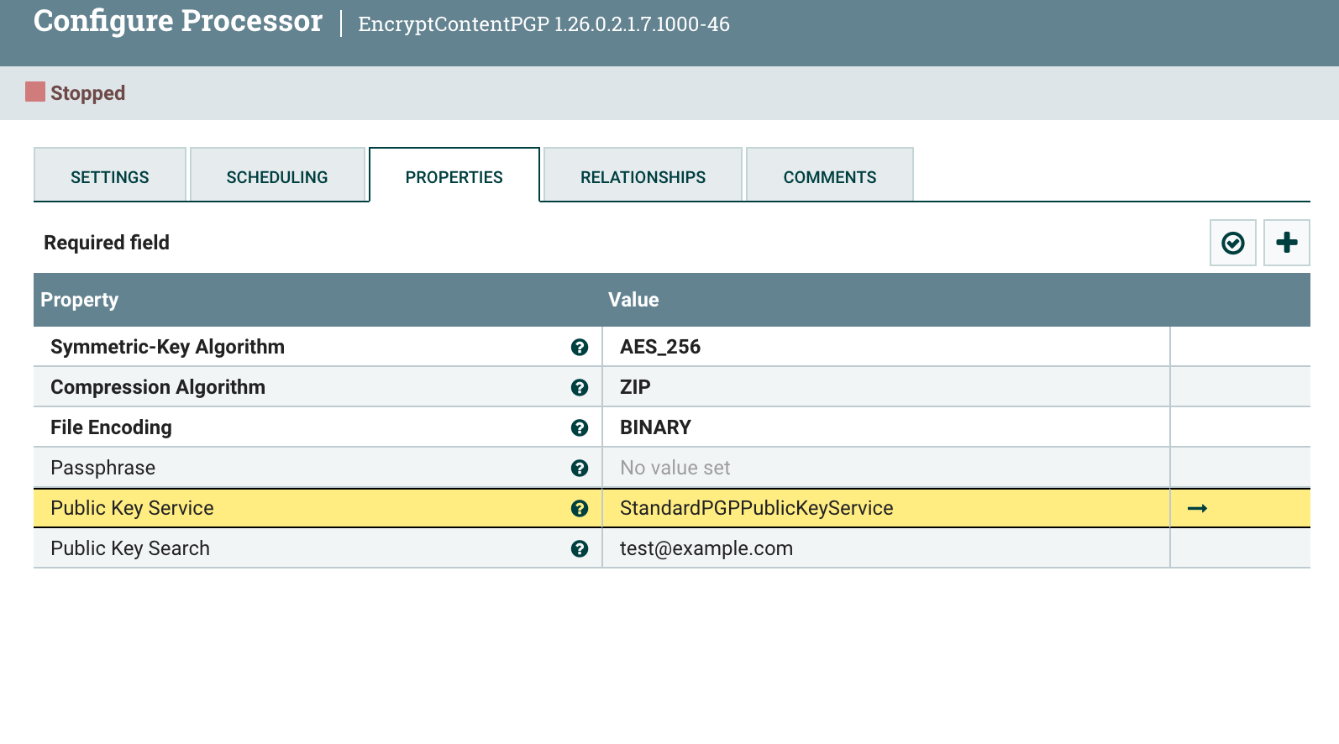Click the Value column header
This screenshot has height=744, width=1339.
tap(886, 300)
